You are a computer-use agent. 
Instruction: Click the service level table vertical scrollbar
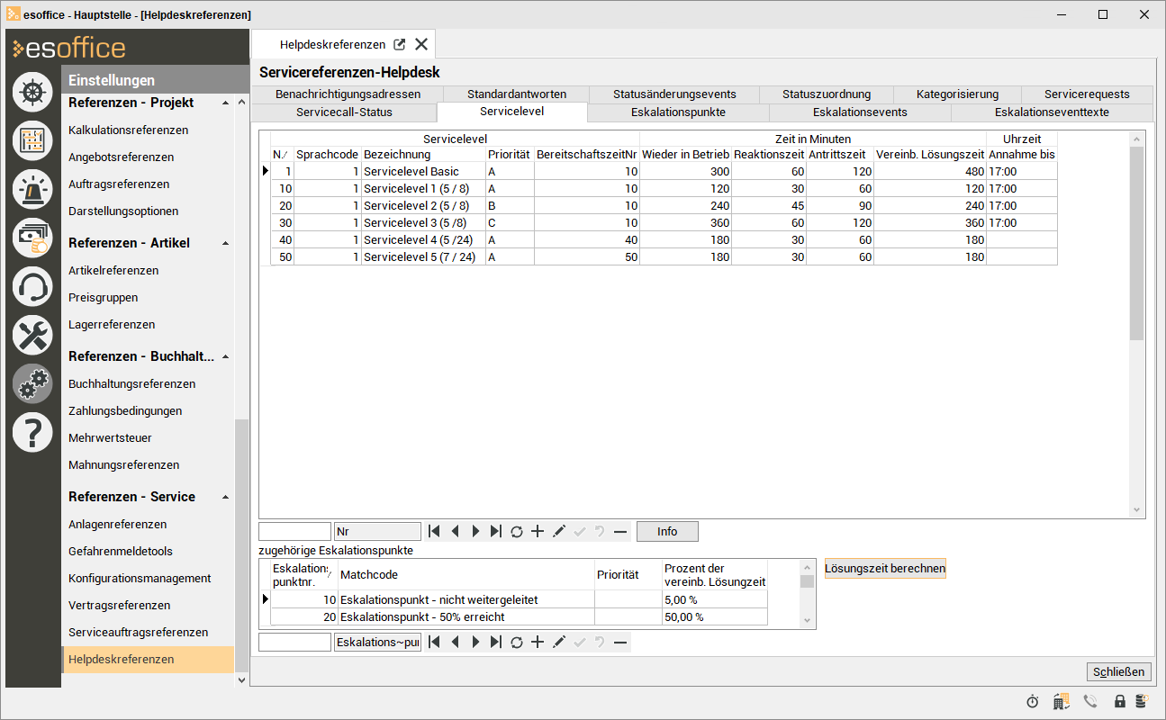click(x=1136, y=243)
